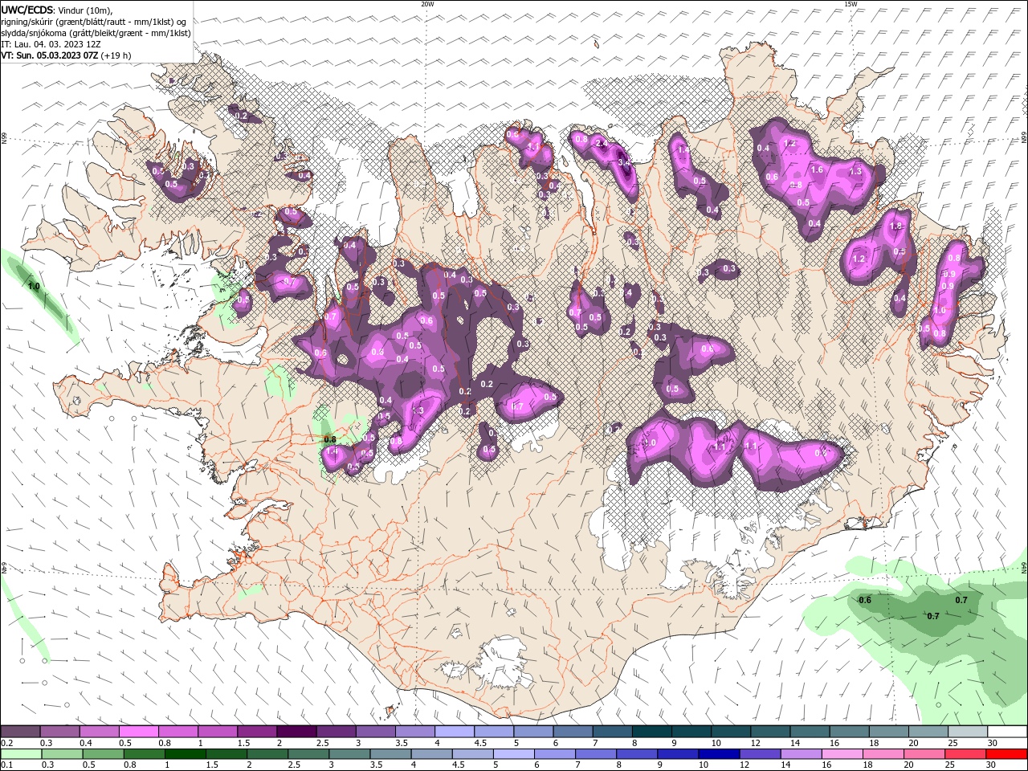Click the "0.6" value in the southeast offshore rain area
Image resolution: width=1028 pixels, height=771 pixels.
coord(865,600)
